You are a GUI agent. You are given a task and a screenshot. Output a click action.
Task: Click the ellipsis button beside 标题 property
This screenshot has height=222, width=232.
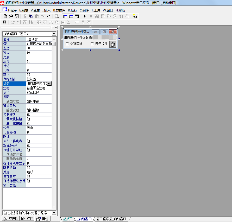(49, 84)
